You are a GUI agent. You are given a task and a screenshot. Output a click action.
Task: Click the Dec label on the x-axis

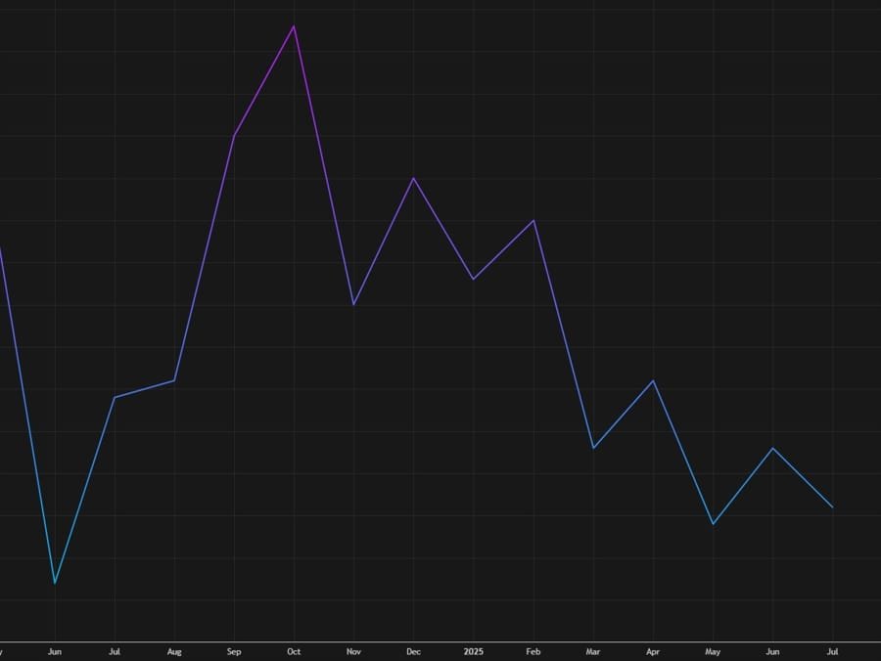click(413, 651)
